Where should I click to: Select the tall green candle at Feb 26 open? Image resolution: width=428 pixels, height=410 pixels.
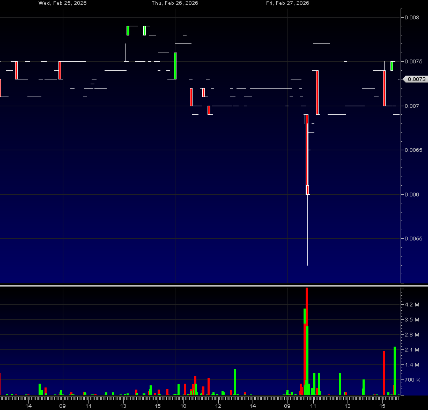175,66
